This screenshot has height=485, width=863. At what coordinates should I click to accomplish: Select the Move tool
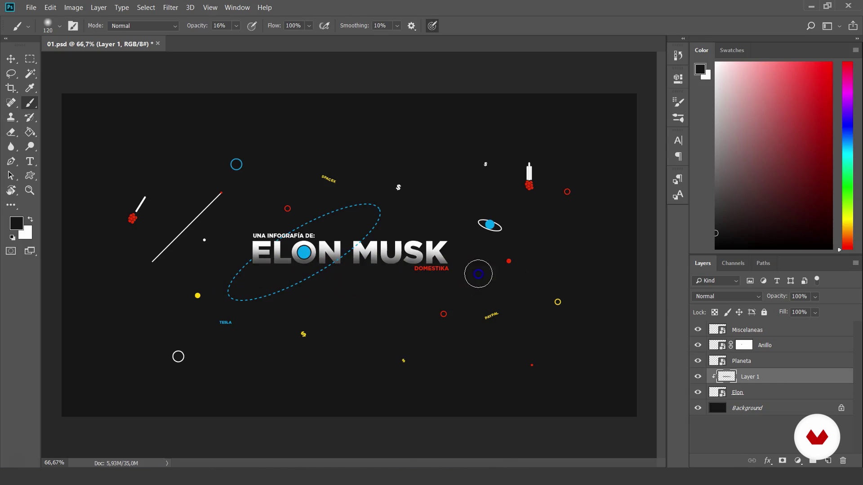(11, 59)
